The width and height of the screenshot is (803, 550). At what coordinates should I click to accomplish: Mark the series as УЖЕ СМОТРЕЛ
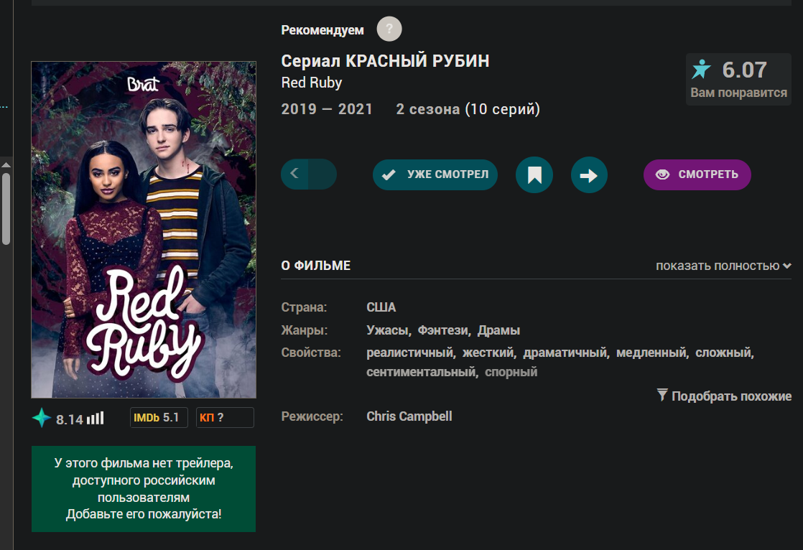[x=435, y=174]
